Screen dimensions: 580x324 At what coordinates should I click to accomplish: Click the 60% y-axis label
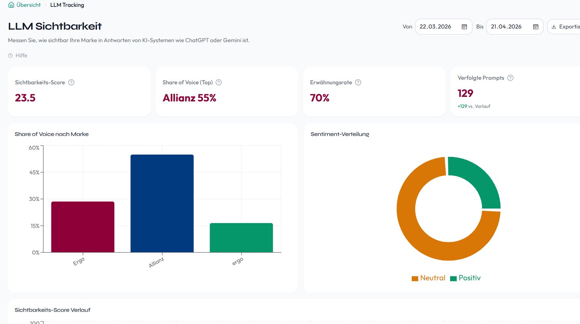(34, 148)
